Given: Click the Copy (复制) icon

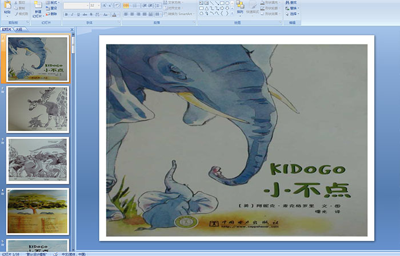Looking at the screenshot, I should click(x=16, y=8).
